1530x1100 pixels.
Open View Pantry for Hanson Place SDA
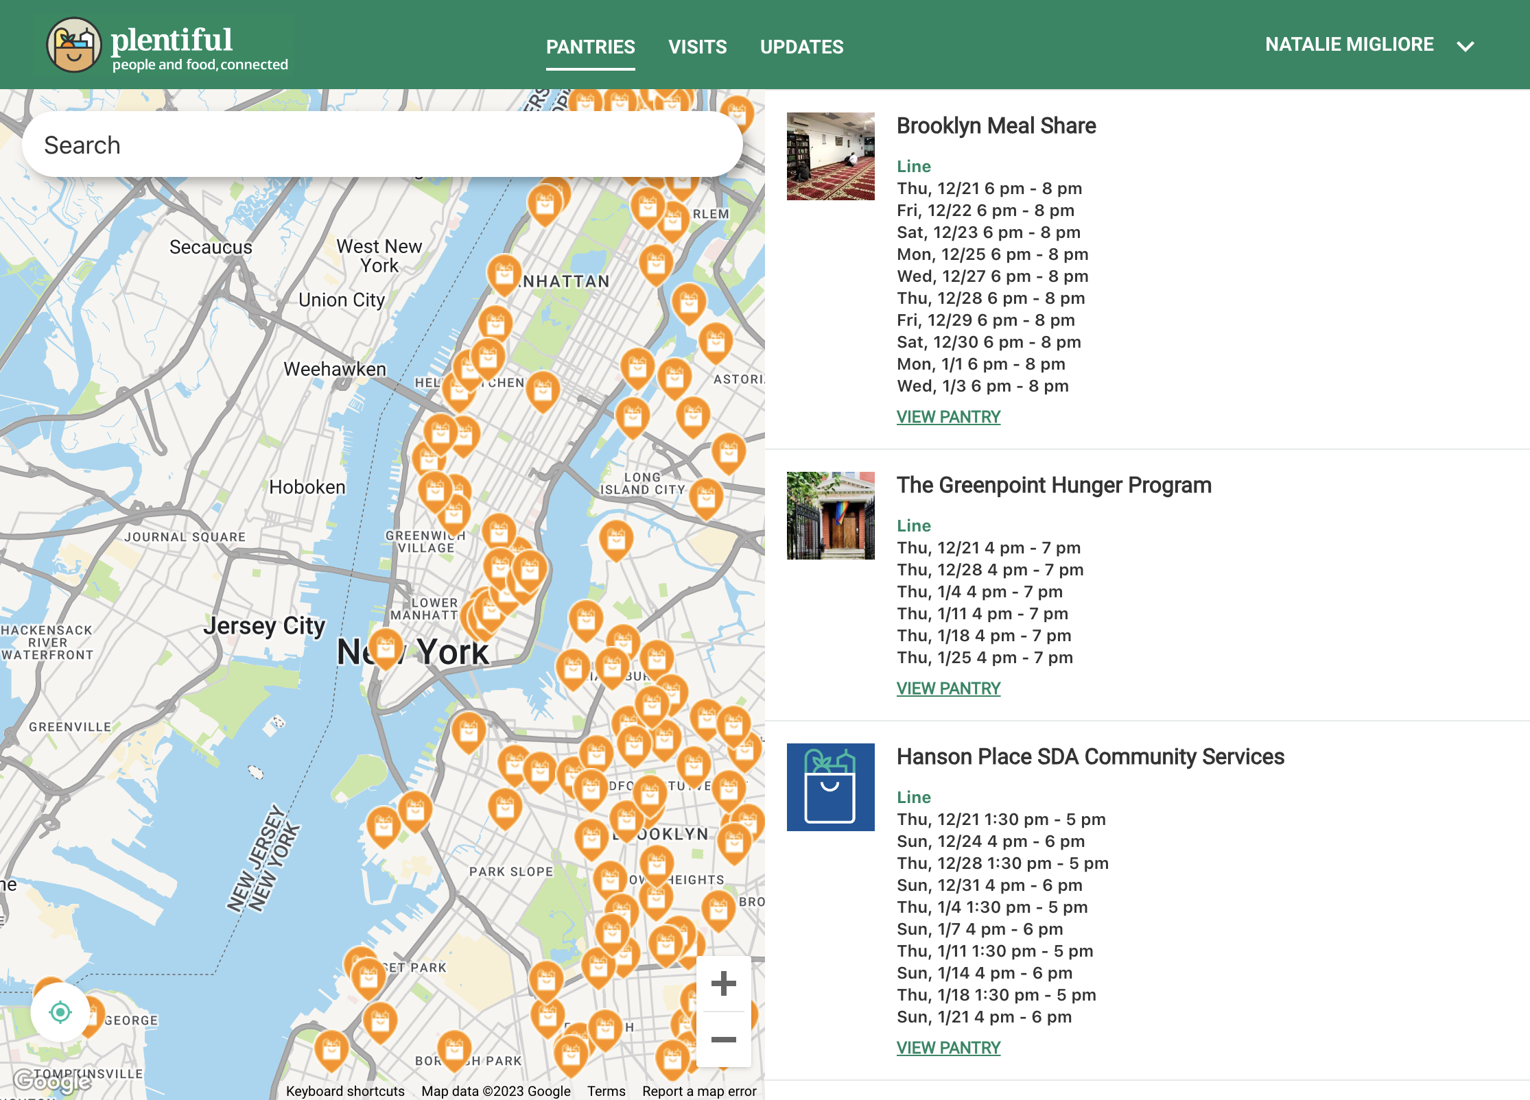[x=948, y=1048]
